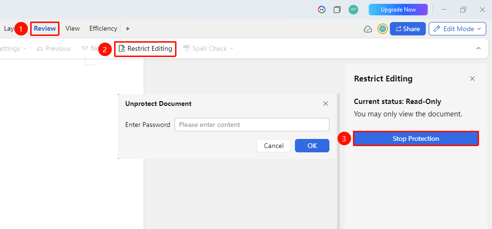The height and width of the screenshot is (229, 492).
Task: Open the Edit Mode dropdown
Action: pyautogui.click(x=457, y=29)
